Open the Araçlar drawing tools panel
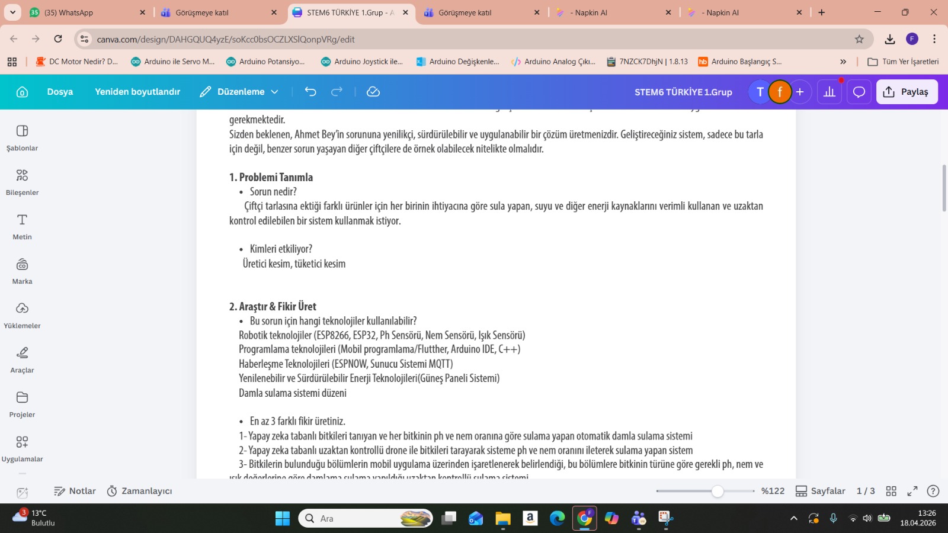 22,360
